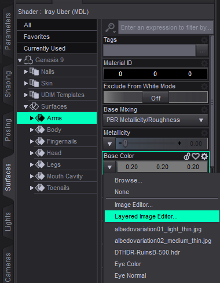This screenshot has height=283, width=220.
Task: Expand the Body surface arrow
Action: (32, 130)
